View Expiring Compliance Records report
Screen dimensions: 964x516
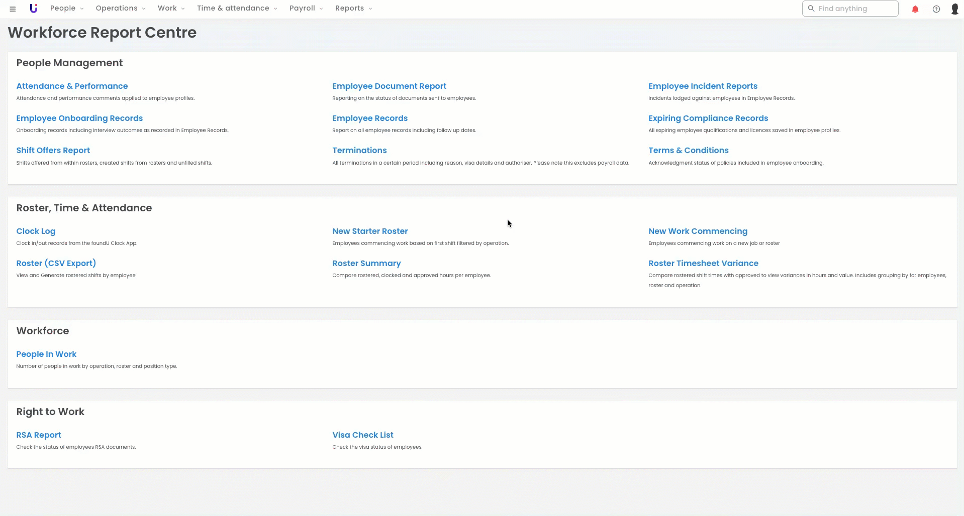(708, 118)
